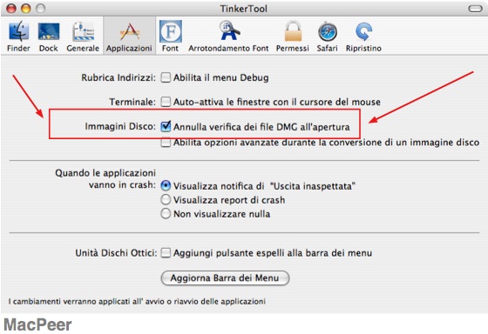Image resolution: width=488 pixels, height=334 pixels.
Task: Select Visualizza notifica di Uscita inaspettata
Action: [166, 186]
